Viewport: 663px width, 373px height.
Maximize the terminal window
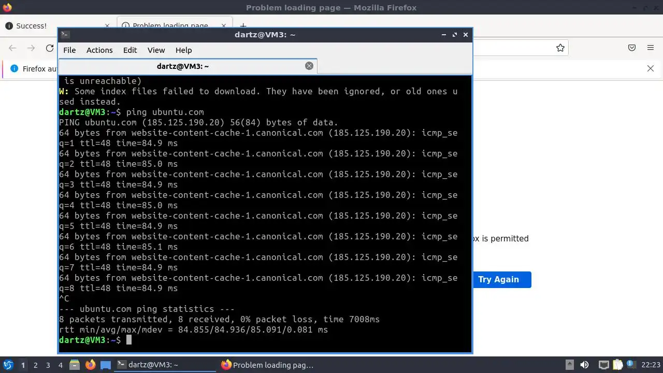coord(455,35)
